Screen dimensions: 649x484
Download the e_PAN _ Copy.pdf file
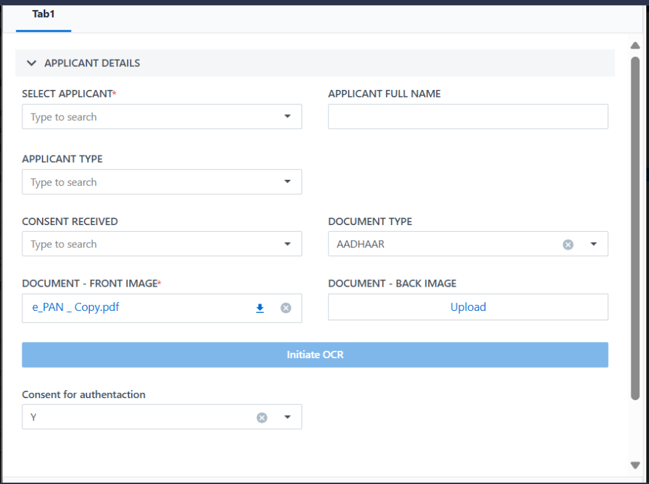pos(260,308)
